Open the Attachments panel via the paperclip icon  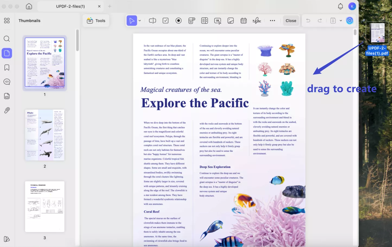[7, 110]
